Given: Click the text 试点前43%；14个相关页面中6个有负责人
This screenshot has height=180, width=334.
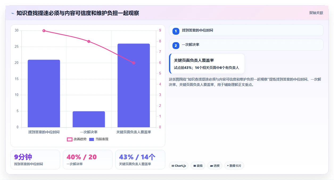Looking at the screenshot, I should pyautogui.click(x=206, y=68).
